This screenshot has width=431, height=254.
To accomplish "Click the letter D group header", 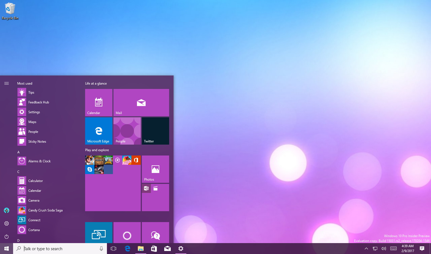I will pyautogui.click(x=19, y=241).
